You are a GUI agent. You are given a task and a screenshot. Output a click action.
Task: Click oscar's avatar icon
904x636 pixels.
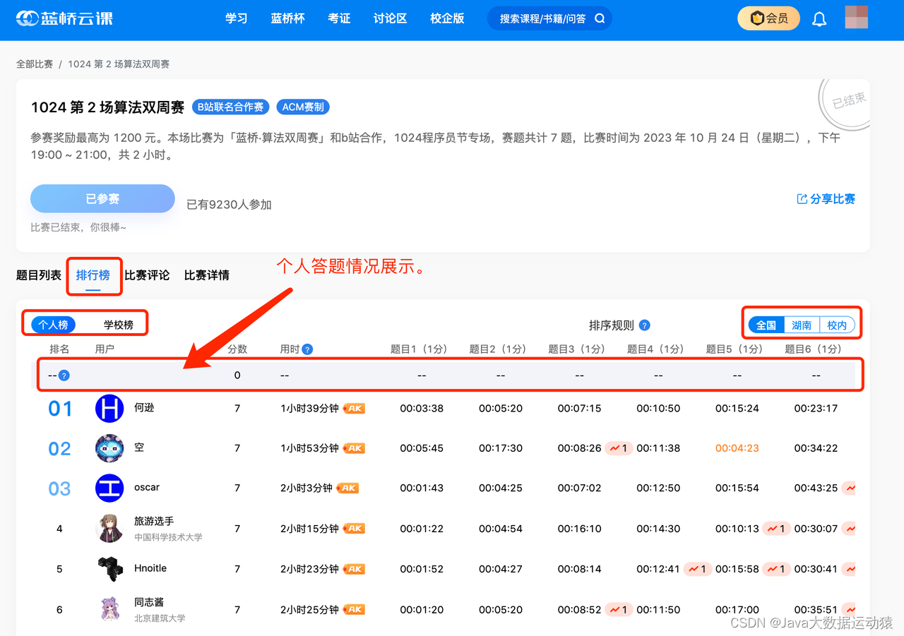tap(109, 488)
